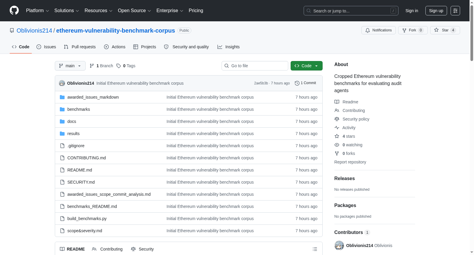
Task: Open the .gitignore file
Action: pyautogui.click(x=76, y=146)
